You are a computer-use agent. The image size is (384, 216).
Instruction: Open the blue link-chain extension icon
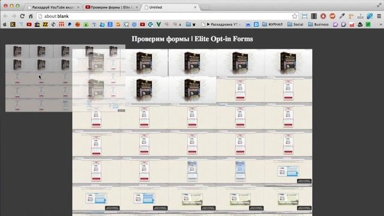[370, 16]
